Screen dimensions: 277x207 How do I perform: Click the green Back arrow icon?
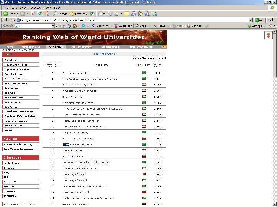pyautogui.click(x=6, y=14)
